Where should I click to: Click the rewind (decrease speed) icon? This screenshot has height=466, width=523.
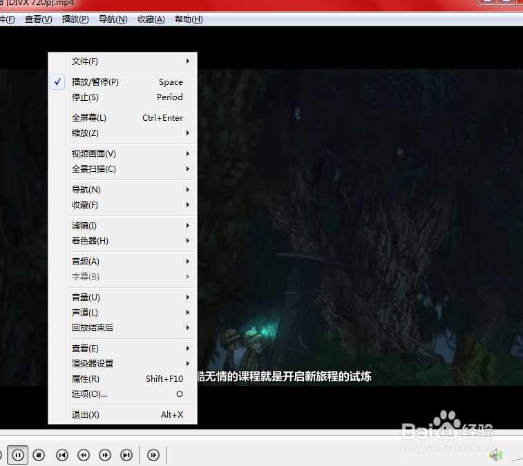[84, 455]
